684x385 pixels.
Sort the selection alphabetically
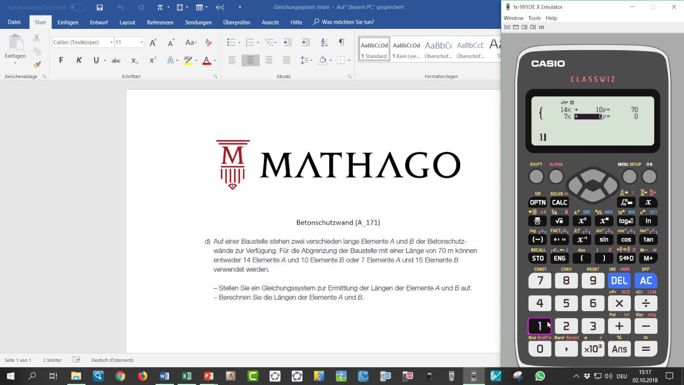click(x=324, y=42)
